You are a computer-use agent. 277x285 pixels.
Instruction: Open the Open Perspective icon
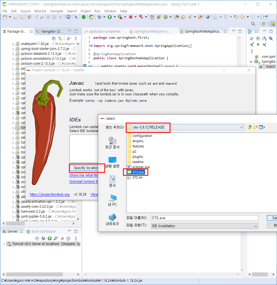264,24
